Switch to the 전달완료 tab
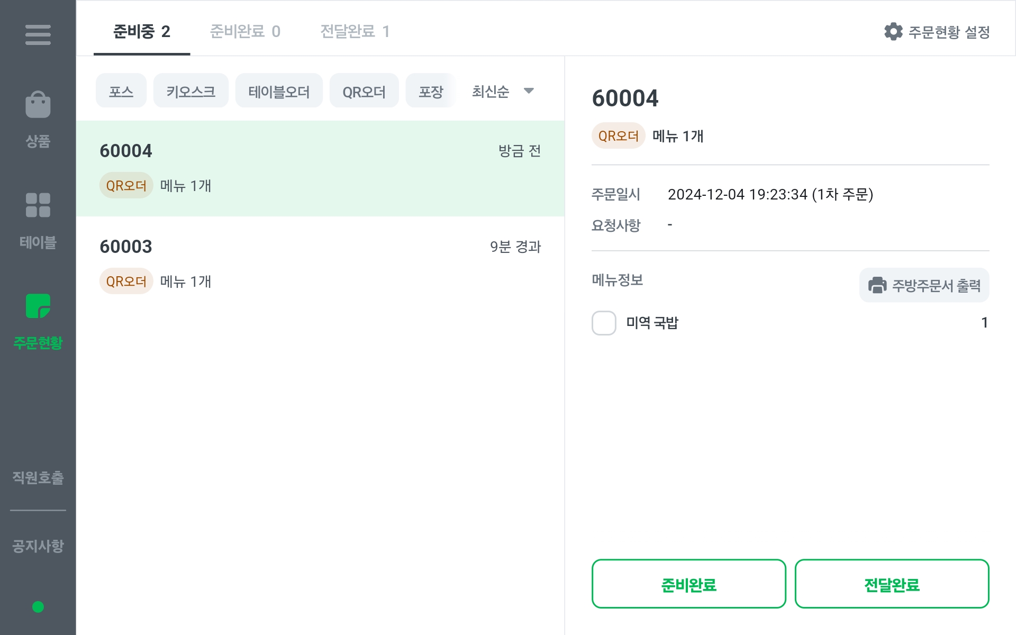Viewport: 1016px width, 635px height. click(355, 32)
